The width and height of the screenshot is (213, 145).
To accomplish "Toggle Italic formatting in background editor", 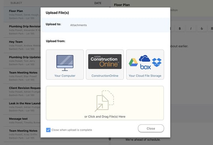I will coord(191,29).
